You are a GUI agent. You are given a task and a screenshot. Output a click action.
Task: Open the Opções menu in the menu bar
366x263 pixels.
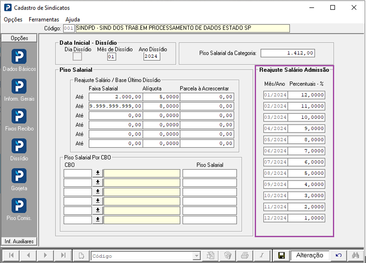tap(13, 19)
